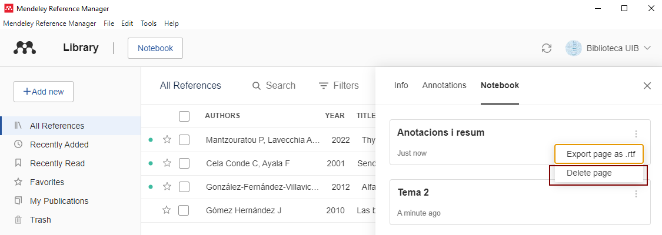
Task: Select My Publications in the sidebar
Action: coord(71,201)
